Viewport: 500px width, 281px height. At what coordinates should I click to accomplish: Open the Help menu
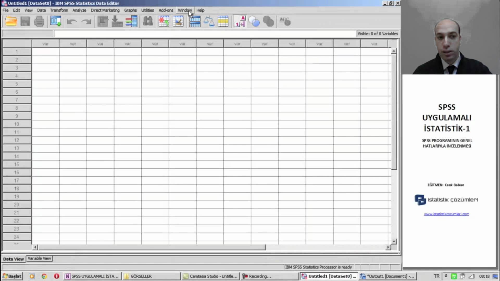[200, 10]
